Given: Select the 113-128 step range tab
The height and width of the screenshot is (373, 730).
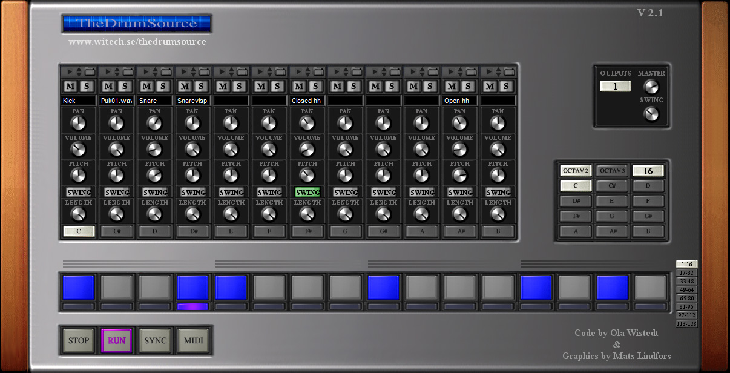Looking at the screenshot, I should (687, 323).
